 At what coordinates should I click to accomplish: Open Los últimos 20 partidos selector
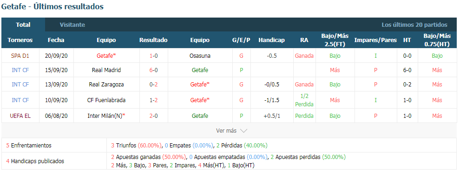tap(414, 25)
